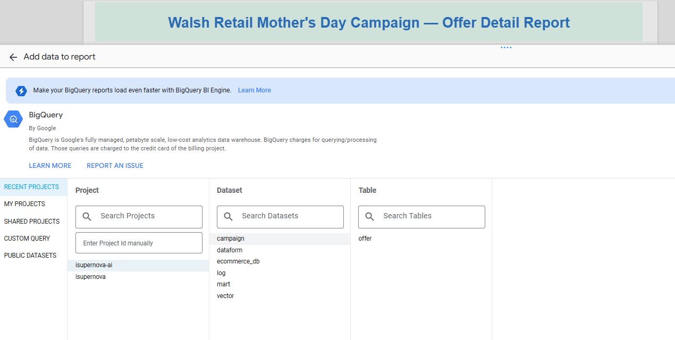Select the offer table

click(x=421, y=239)
